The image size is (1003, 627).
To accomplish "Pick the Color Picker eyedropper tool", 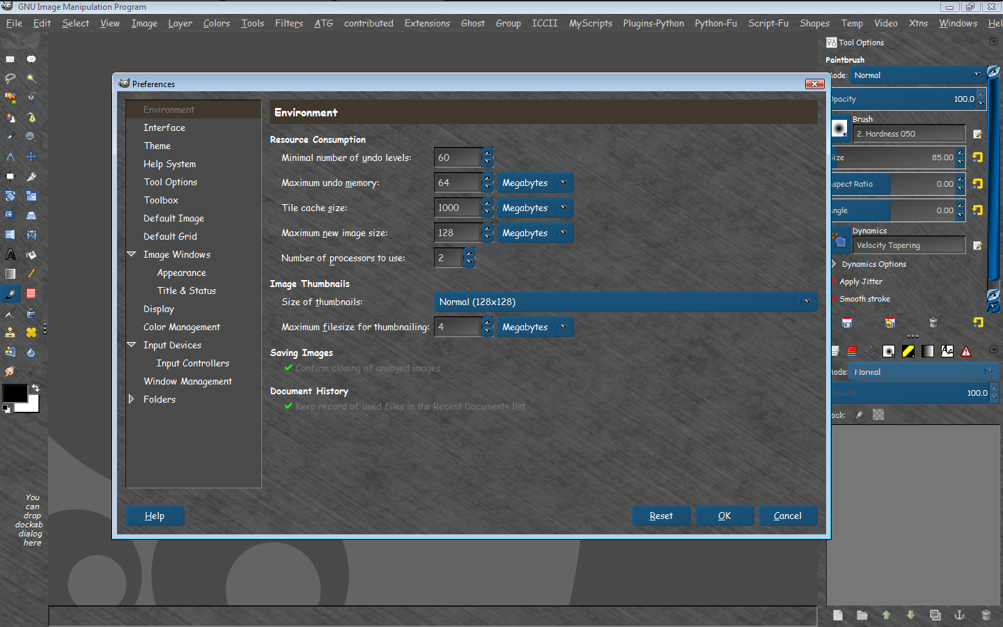I will click(10, 137).
